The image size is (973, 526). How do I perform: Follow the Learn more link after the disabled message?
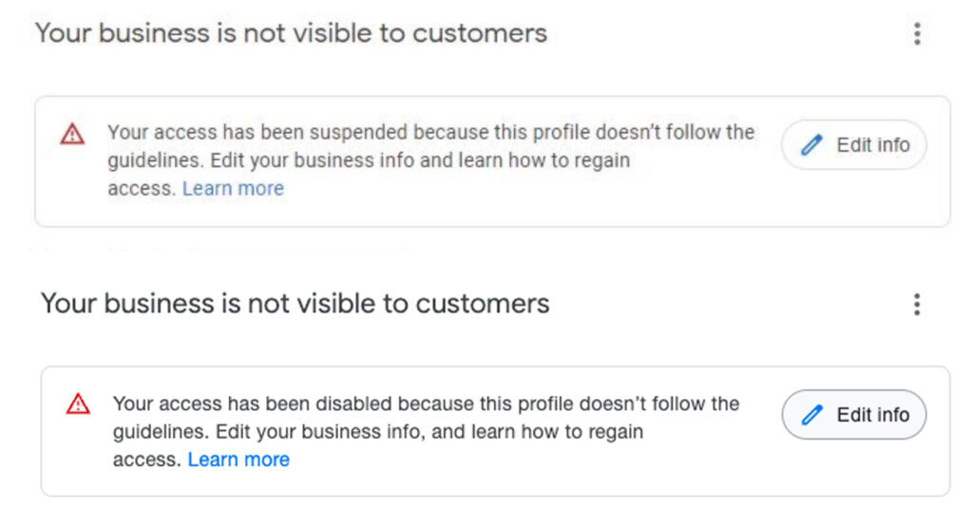(238, 460)
